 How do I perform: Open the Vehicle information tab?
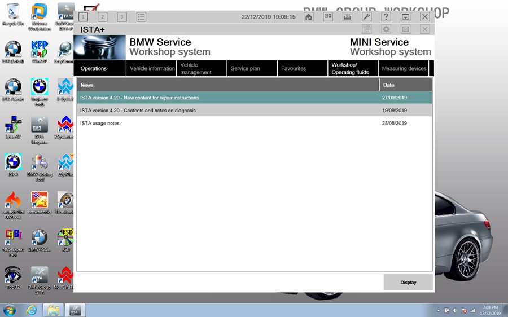pyautogui.click(x=151, y=68)
